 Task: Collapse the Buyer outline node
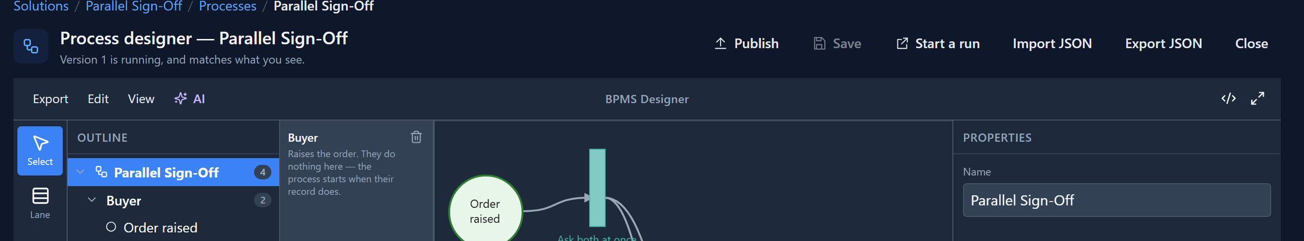[92, 200]
